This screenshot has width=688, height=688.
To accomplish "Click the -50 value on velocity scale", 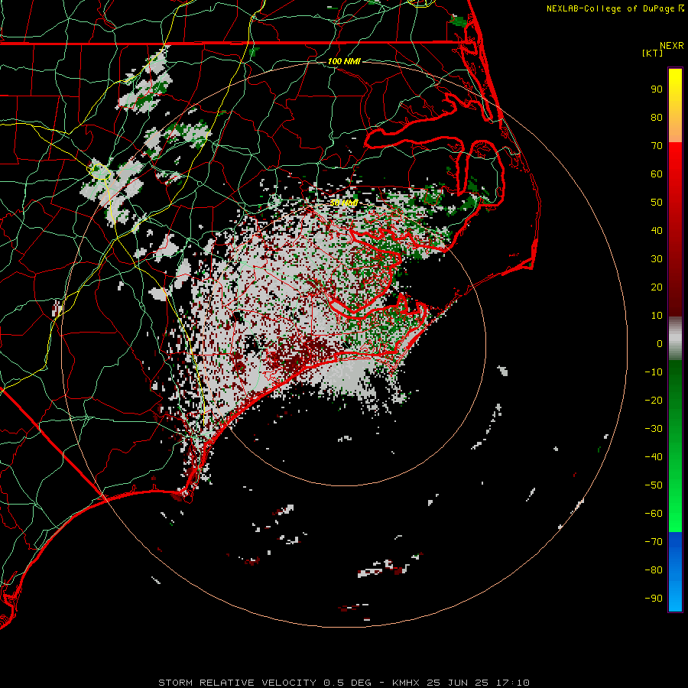I will 654,485.
